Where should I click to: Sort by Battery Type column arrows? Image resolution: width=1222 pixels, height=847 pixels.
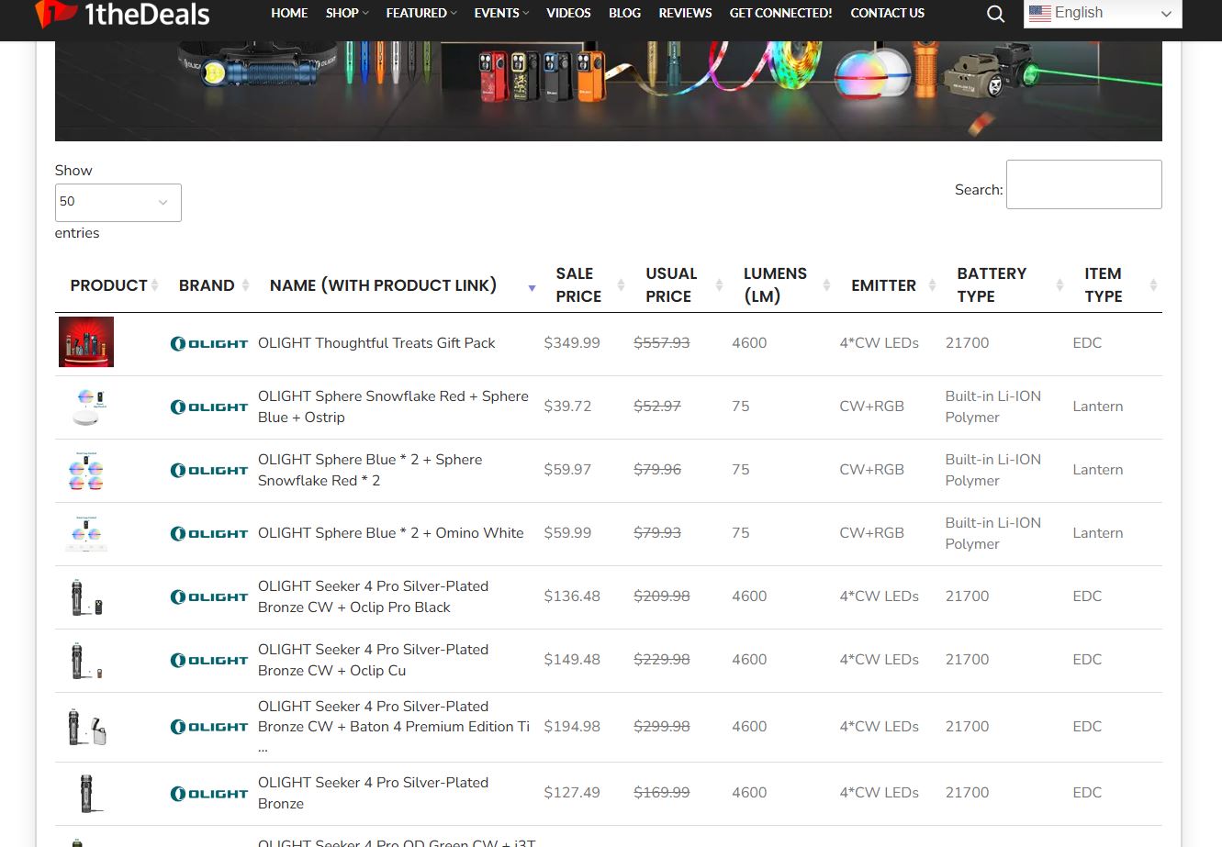(1059, 285)
